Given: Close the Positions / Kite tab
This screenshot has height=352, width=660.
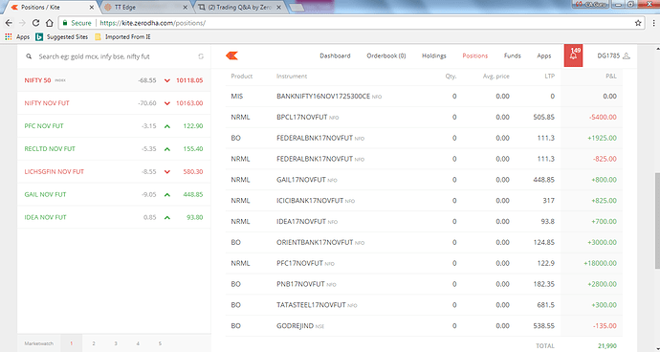Looking at the screenshot, I should (91, 7).
